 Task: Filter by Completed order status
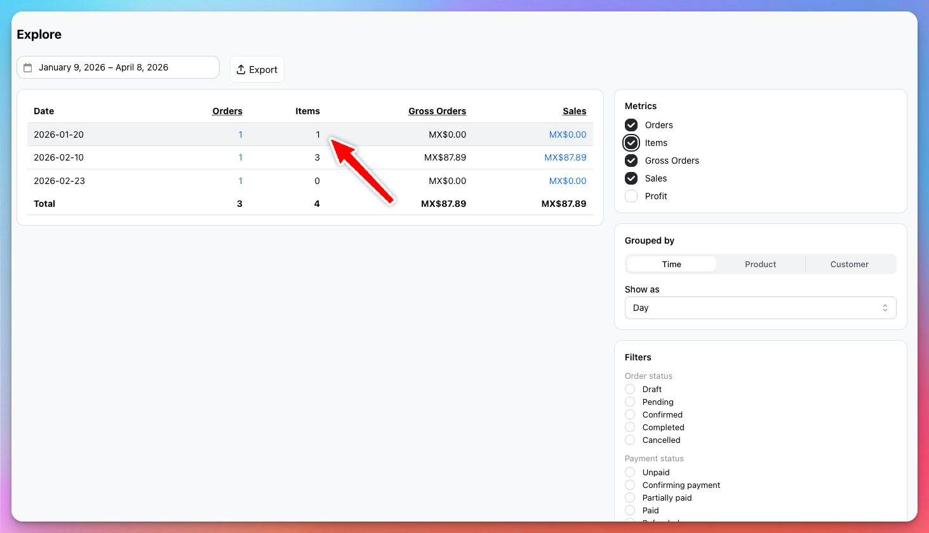(630, 428)
